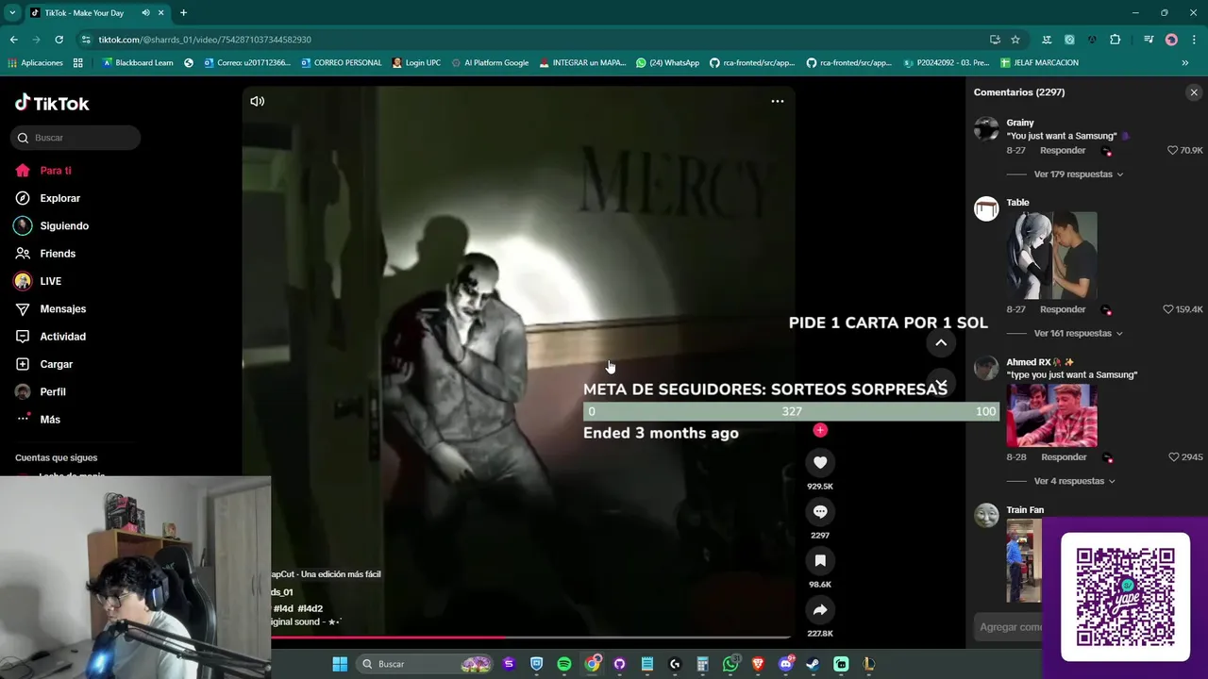Viewport: 1208px width, 679px height.
Task: Open JELAF MARCACION bookmark
Action: coord(1038,63)
